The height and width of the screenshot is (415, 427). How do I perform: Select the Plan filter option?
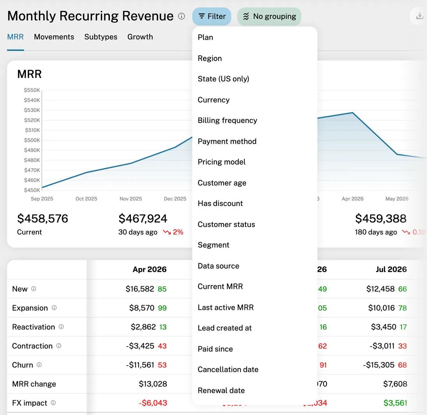[x=255, y=37]
